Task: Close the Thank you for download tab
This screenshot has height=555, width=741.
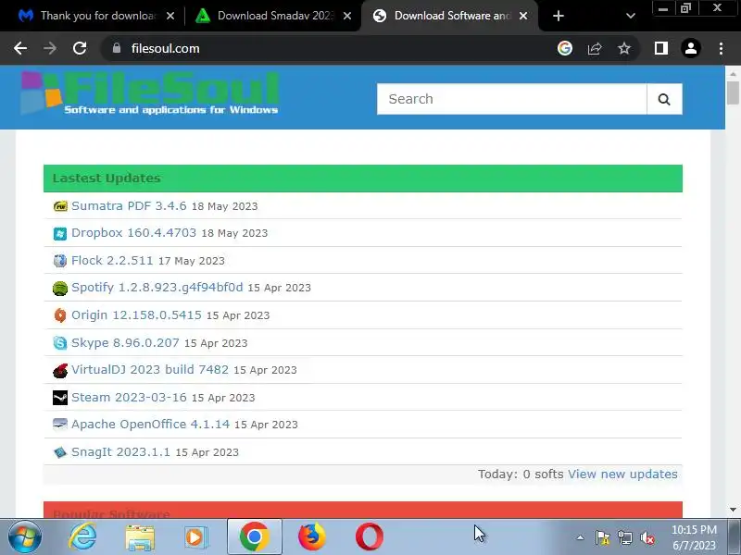Action: 170,16
